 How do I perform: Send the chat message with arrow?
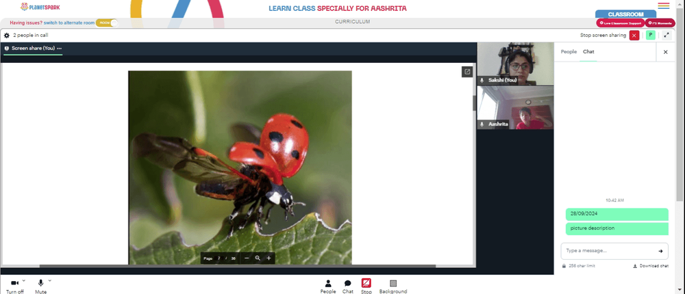click(660, 251)
